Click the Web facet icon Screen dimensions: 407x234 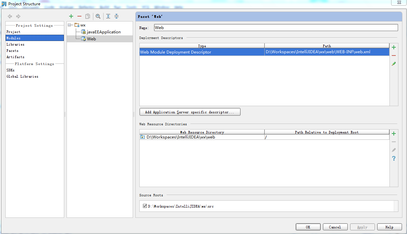[83, 39]
